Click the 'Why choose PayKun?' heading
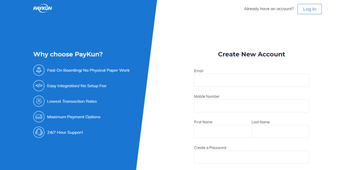The height and width of the screenshot is (170, 355). click(x=68, y=54)
